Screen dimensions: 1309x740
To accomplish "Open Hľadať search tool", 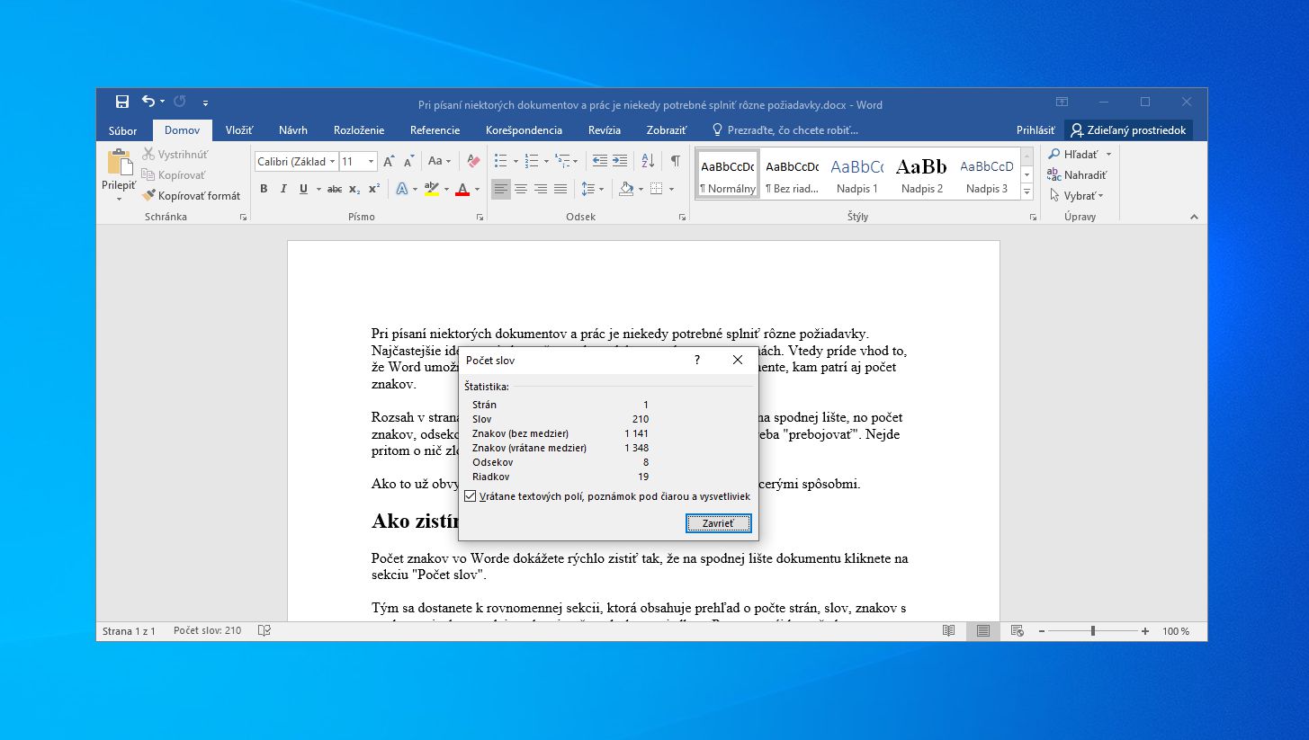I will click(1074, 154).
